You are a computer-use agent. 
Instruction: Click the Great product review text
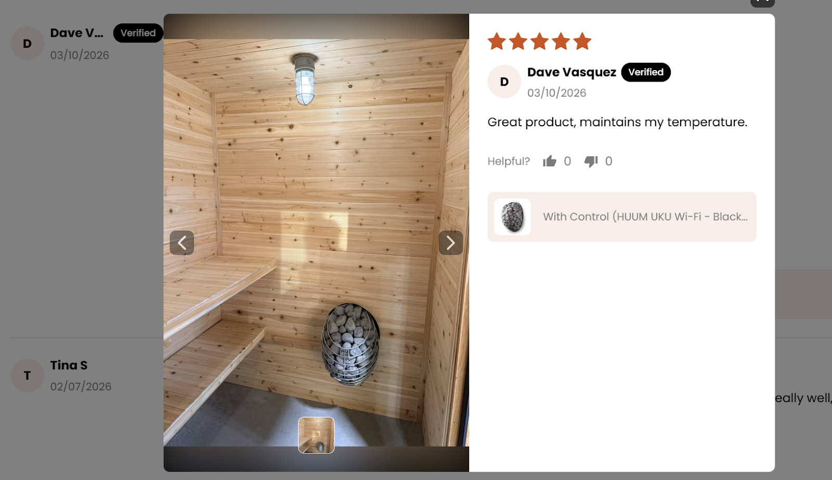coord(617,122)
